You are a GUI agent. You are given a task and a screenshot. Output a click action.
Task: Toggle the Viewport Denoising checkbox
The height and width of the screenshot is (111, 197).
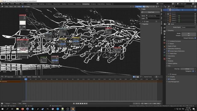pyautogui.click(x=195, y=38)
